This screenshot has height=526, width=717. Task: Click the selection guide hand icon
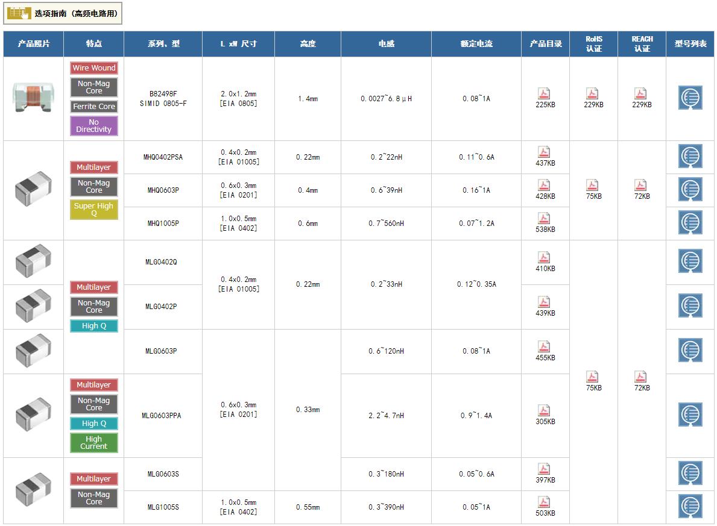tap(19, 13)
